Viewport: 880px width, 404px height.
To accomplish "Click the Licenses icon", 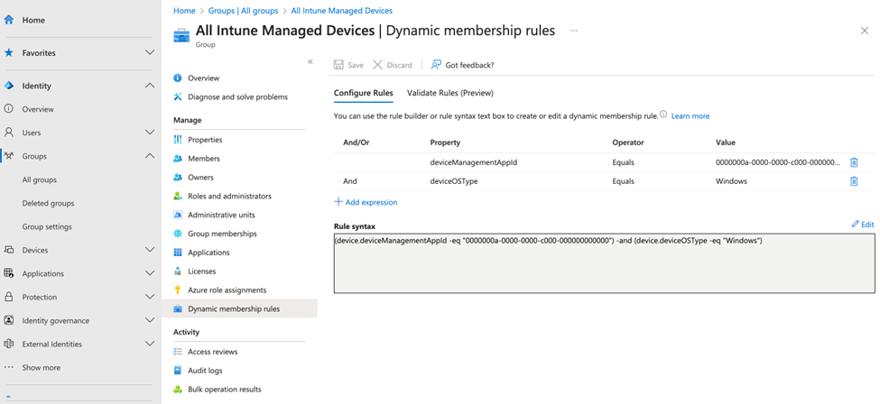I will pos(178,271).
